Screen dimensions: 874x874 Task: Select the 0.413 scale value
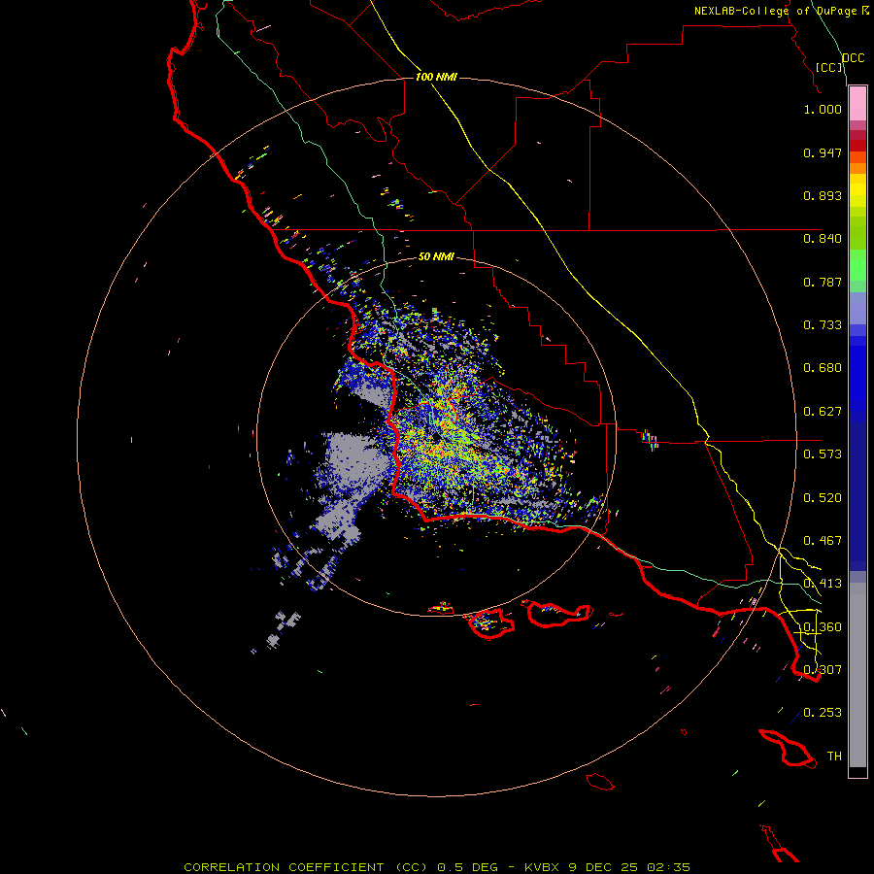[x=823, y=584]
